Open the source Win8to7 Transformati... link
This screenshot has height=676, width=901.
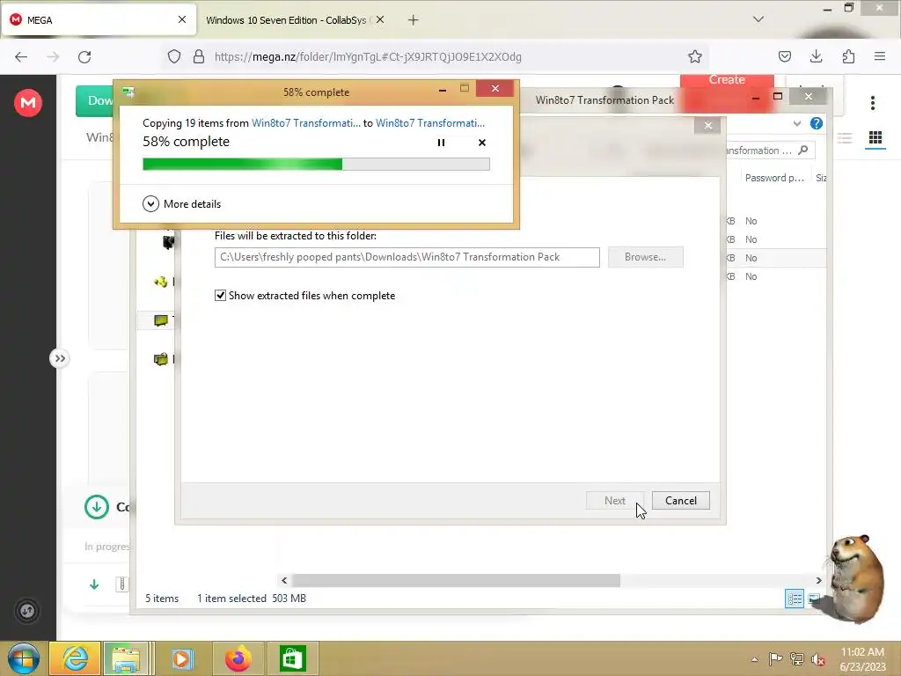coord(306,123)
